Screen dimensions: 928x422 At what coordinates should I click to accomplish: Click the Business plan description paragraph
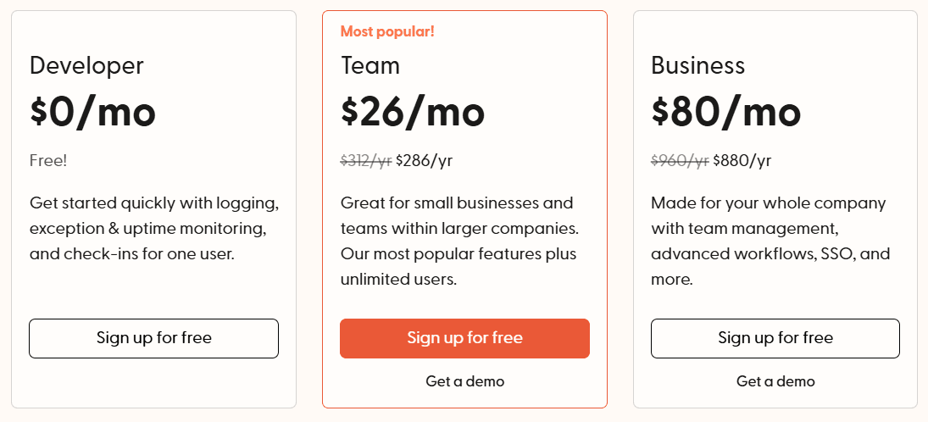coord(770,241)
